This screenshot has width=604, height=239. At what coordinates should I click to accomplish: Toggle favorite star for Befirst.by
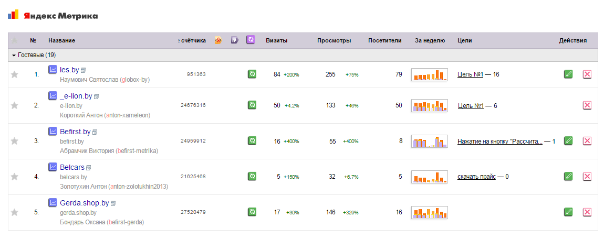click(15, 140)
